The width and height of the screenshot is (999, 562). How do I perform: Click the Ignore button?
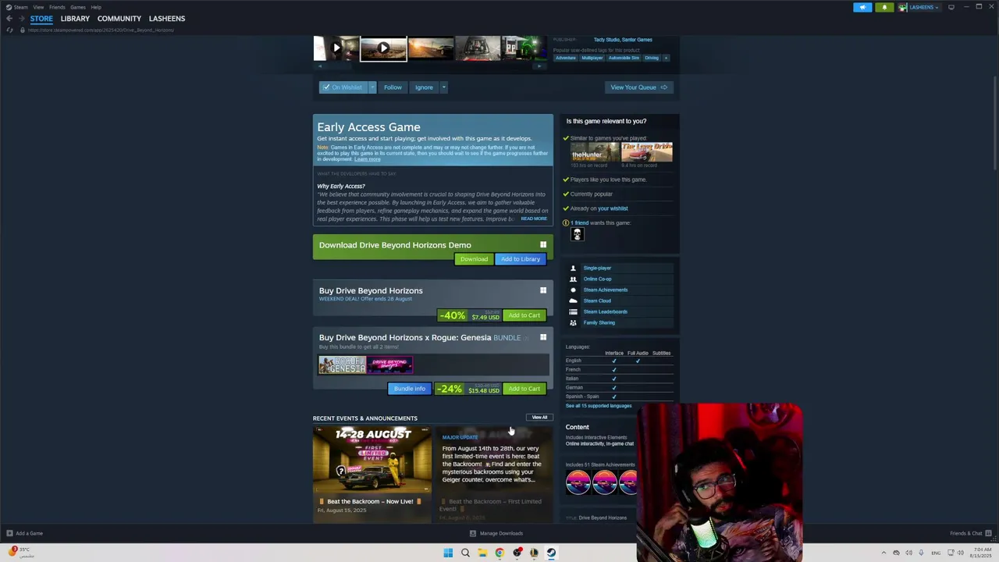coord(424,87)
